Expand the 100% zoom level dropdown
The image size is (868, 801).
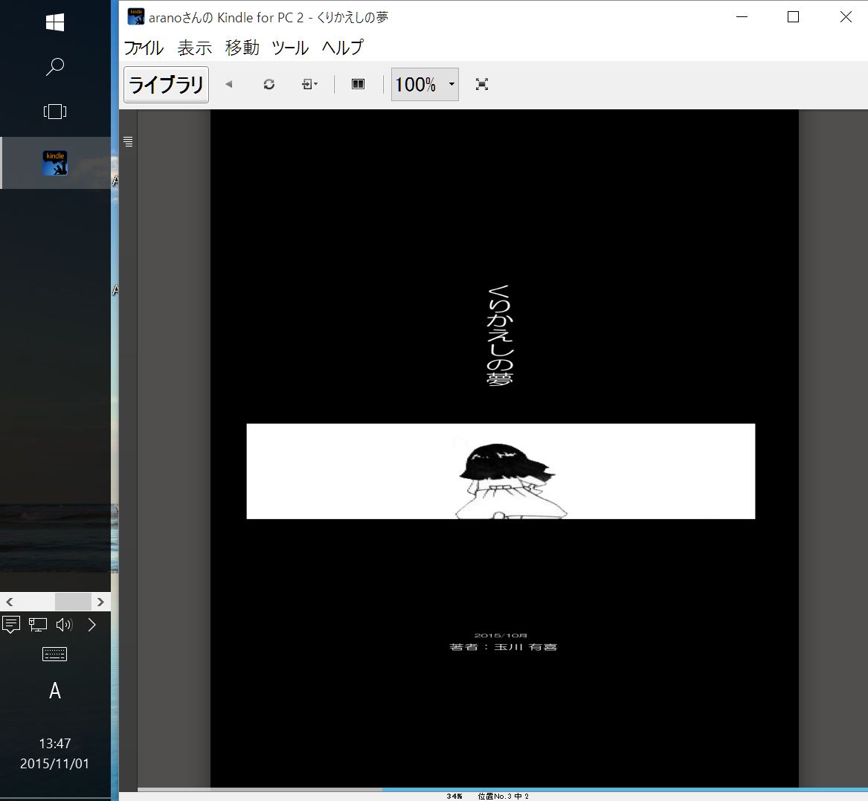tap(451, 85)
